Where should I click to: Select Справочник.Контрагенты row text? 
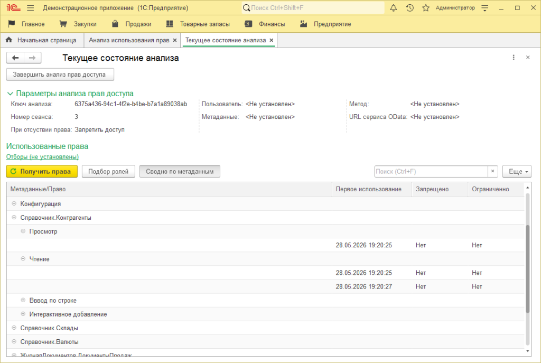tap(56, 218)
